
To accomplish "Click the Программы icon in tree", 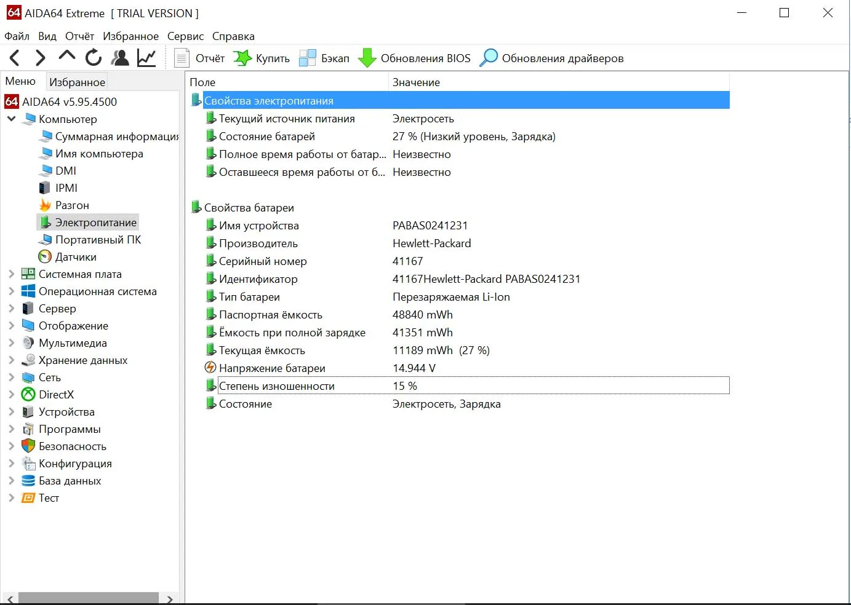I will 28,429.
